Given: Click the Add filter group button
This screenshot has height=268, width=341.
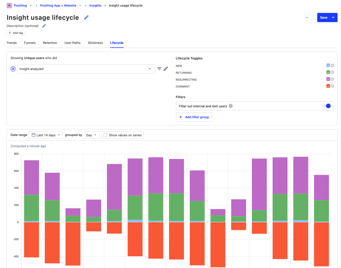Looking at the screenshot, I should tap(194, 117).
